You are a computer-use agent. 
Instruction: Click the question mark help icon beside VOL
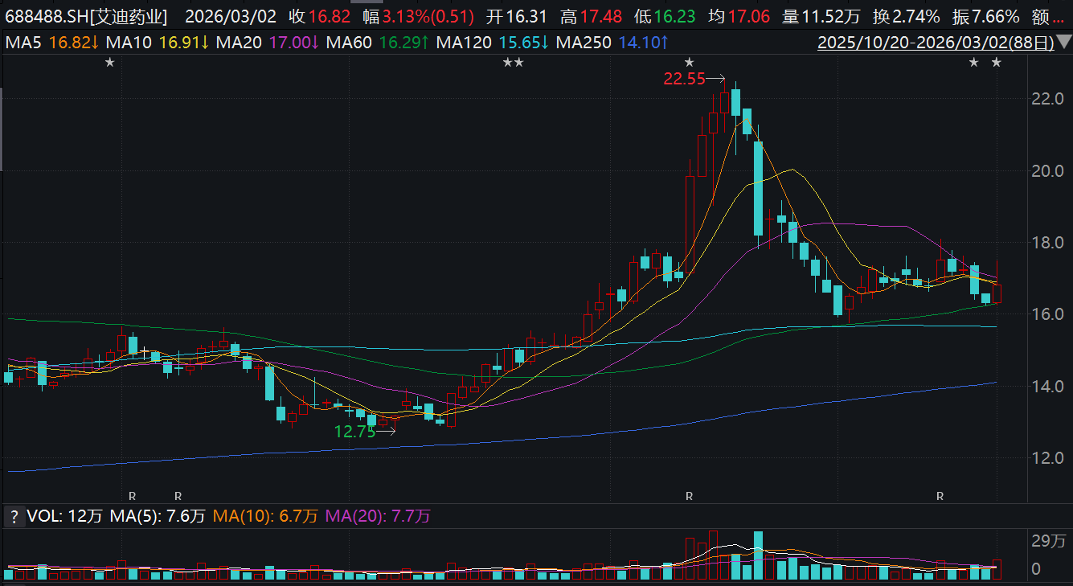click(13, 516)
